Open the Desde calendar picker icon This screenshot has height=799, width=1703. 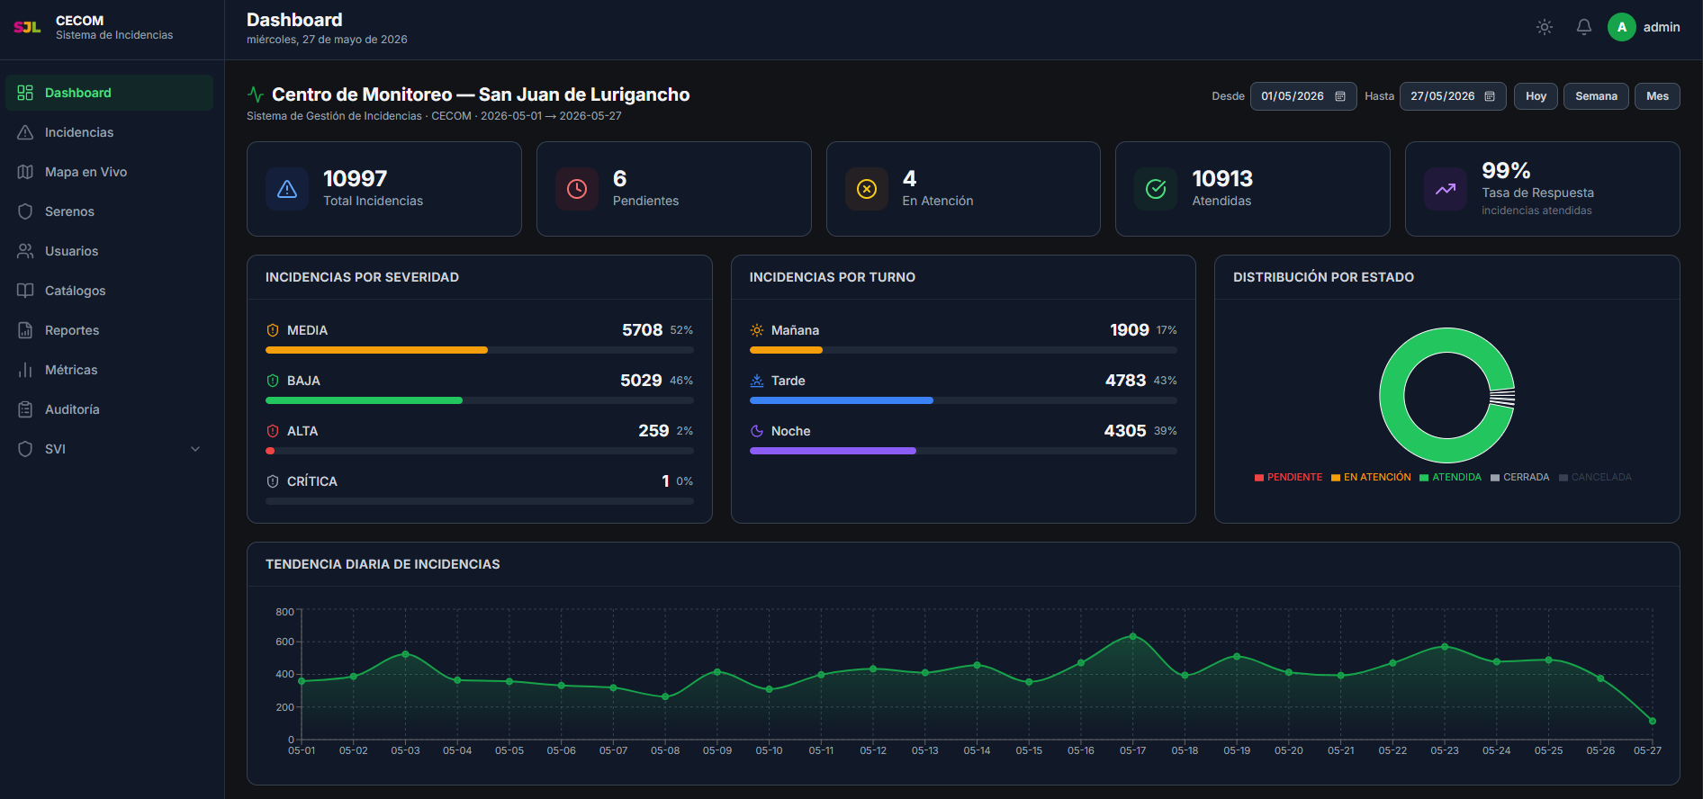point(1340,96)
